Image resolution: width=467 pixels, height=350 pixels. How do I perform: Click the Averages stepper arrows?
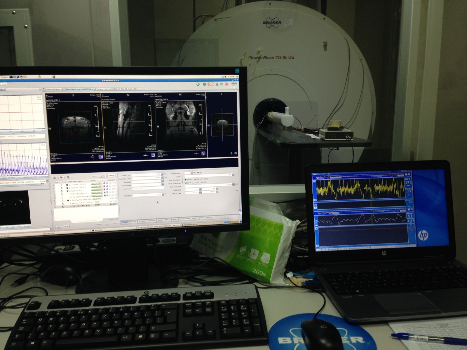pyautogui.click(x=163, y=181)
